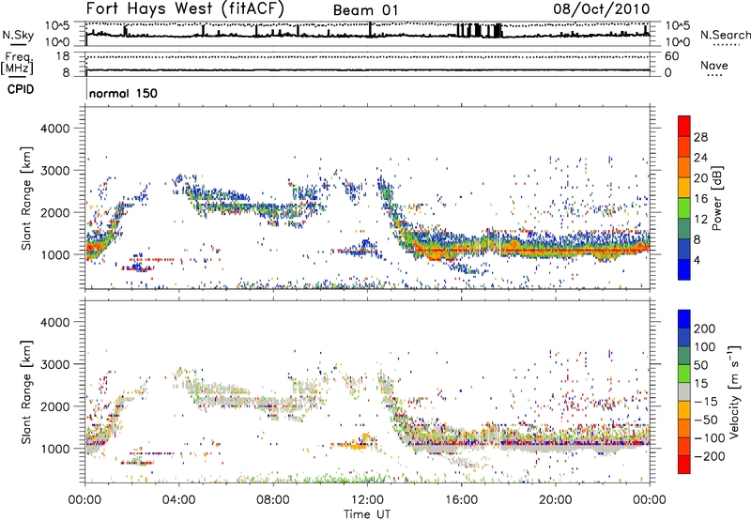Screen dimensions: 751x520
Task: Click the gray segment of velocity colorbar
Action: pyautogui.click(x=684, y=391)
